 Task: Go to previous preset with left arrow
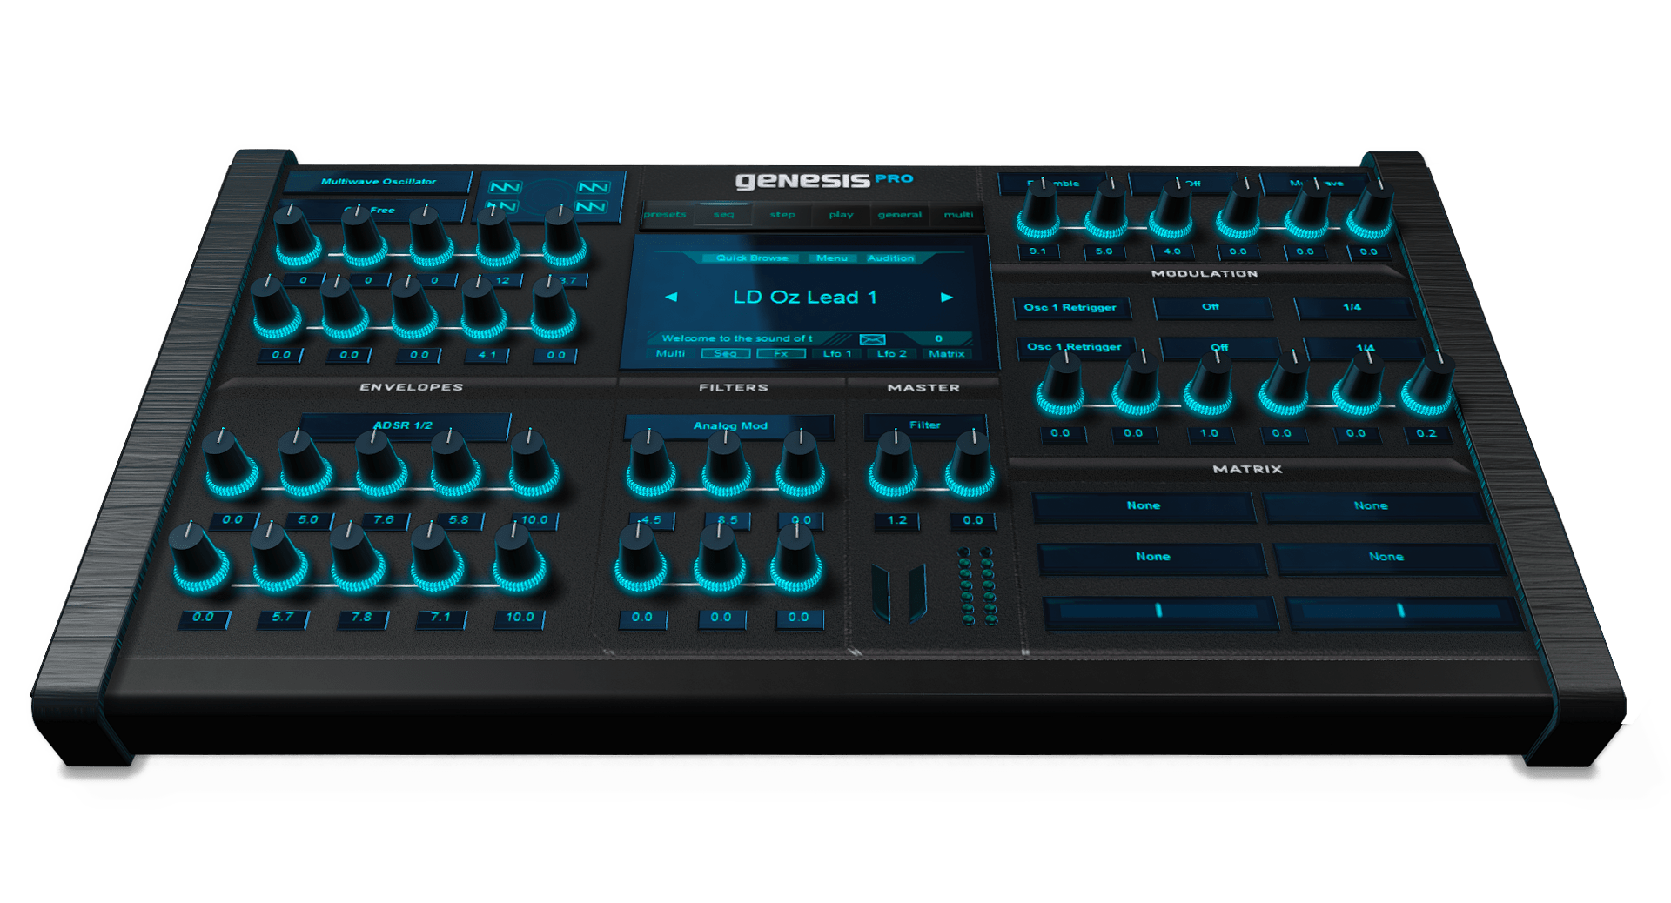tap(671, 297)
